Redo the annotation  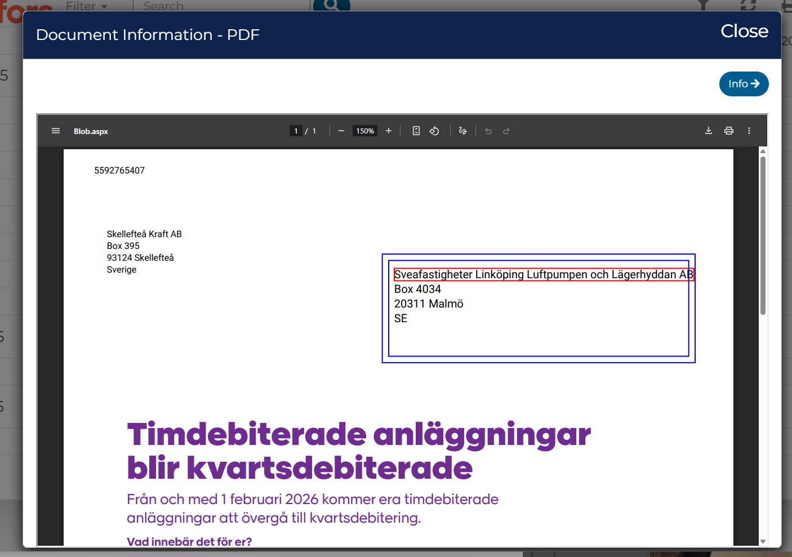click(x=506, y=131)
